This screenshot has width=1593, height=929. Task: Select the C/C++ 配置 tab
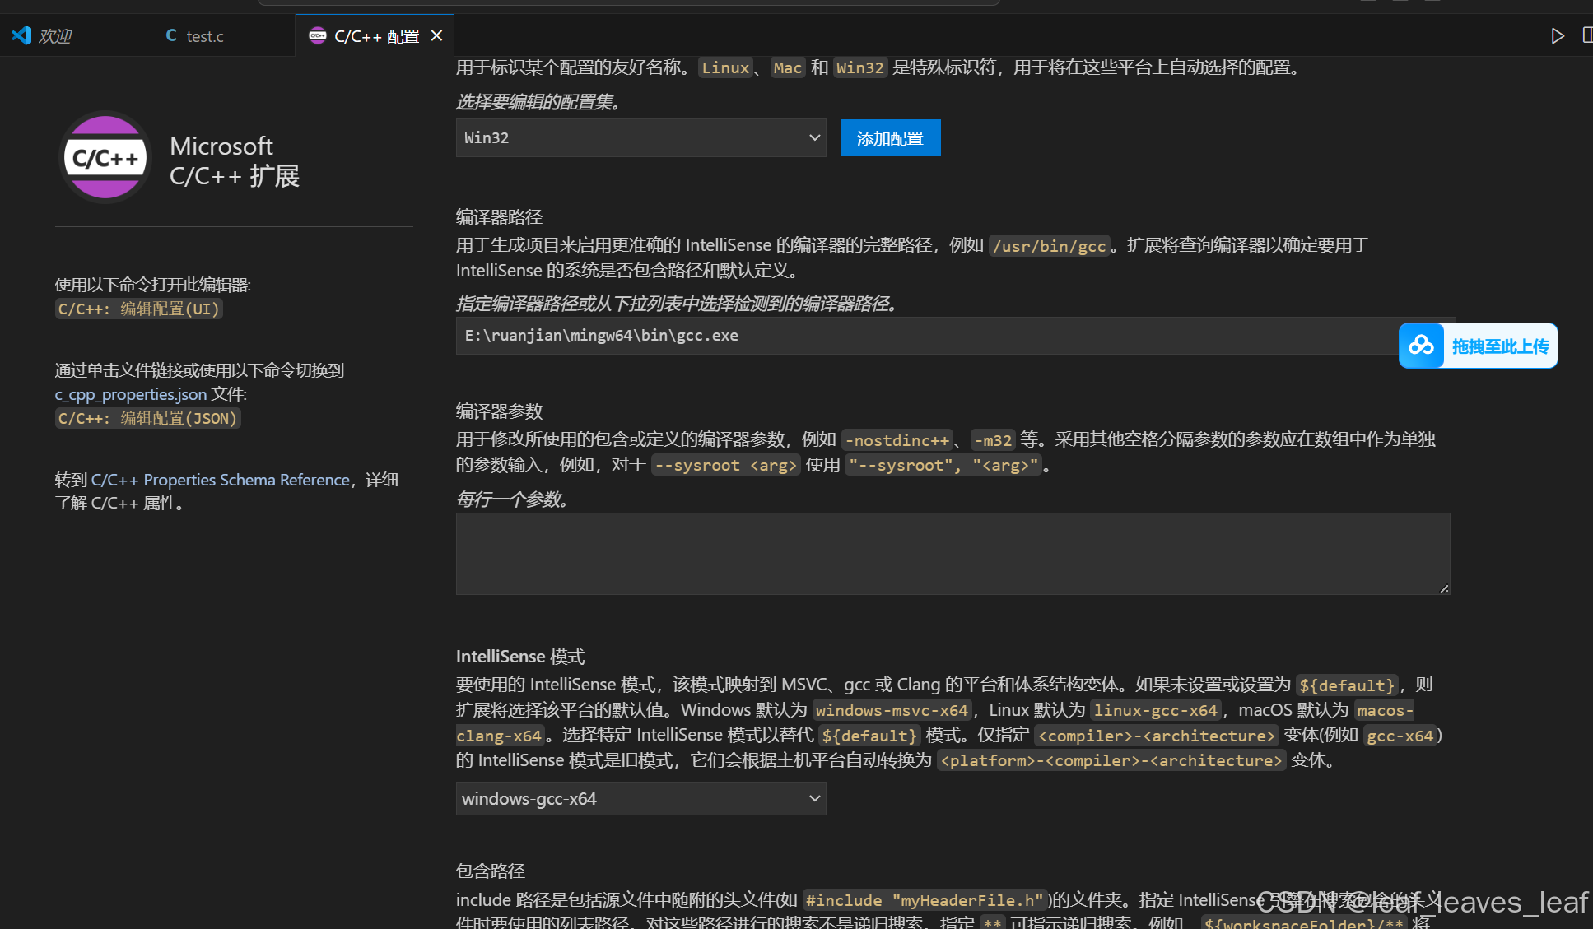point(375,35)
